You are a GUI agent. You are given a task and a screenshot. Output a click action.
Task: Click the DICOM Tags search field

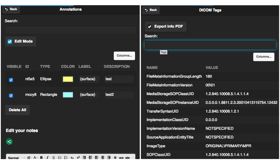click(210, 45)
